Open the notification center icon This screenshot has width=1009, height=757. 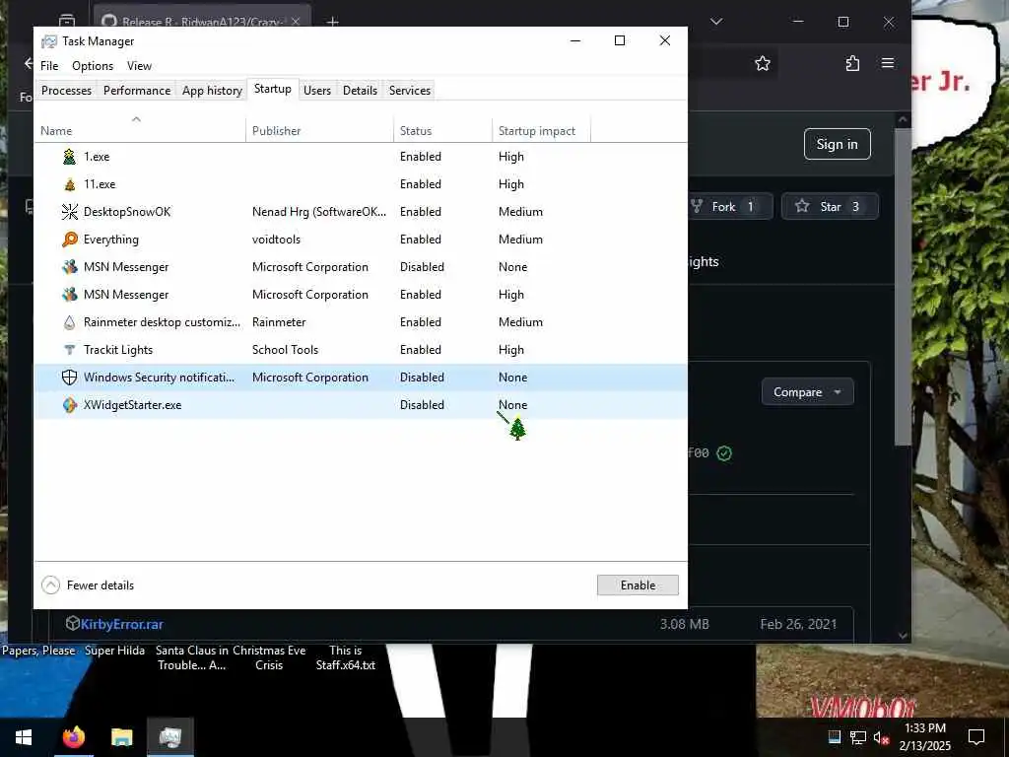click(976, 737)
